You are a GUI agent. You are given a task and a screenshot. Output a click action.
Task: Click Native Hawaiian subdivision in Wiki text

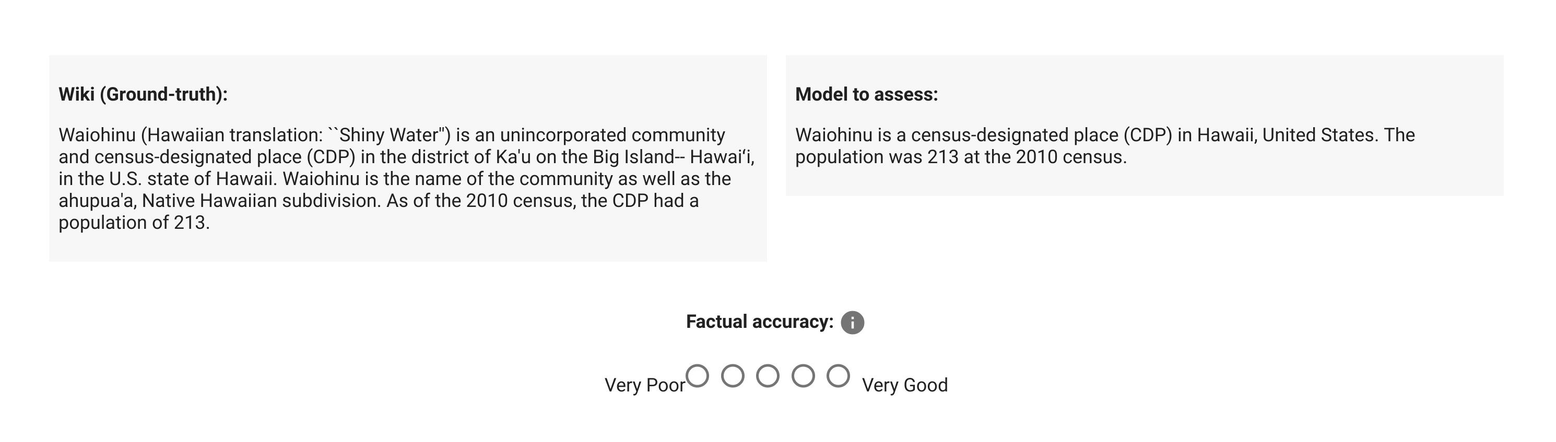(262, 201)
